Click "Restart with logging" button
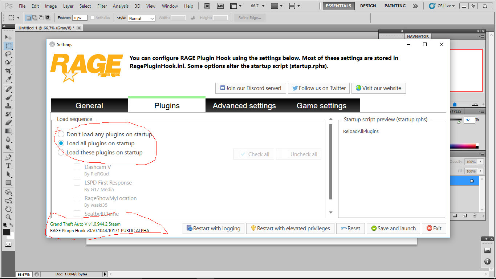 (x=213, y=229)
